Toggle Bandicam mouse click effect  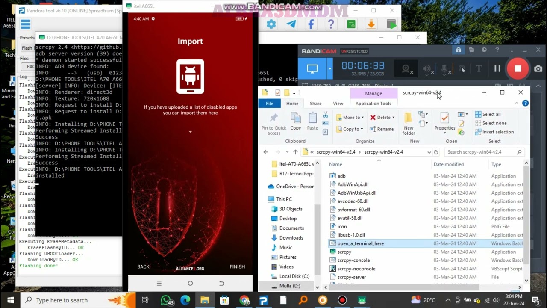[x=462, y=69]
